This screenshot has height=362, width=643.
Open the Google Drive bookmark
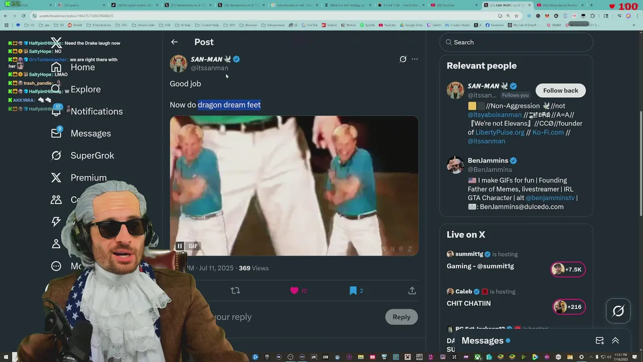pos(411,25)
